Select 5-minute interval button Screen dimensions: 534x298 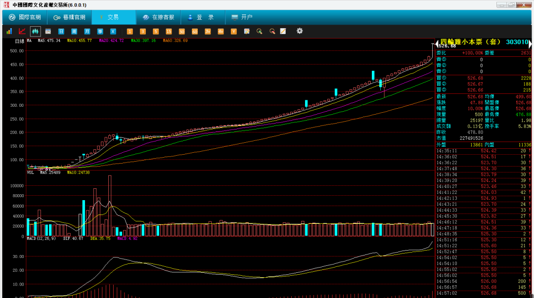[x=156, y=31]
